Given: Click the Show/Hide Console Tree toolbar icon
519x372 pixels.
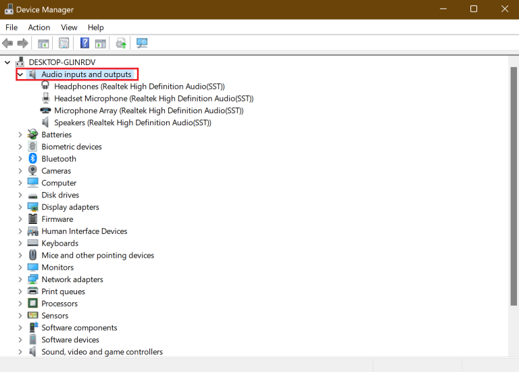Looking at the screenshot, I should (x=43, y=43).
